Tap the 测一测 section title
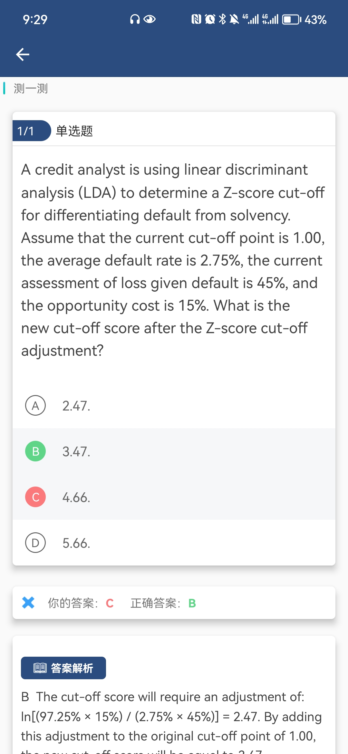This screenshot has height=754, width=348. point(31,88)
